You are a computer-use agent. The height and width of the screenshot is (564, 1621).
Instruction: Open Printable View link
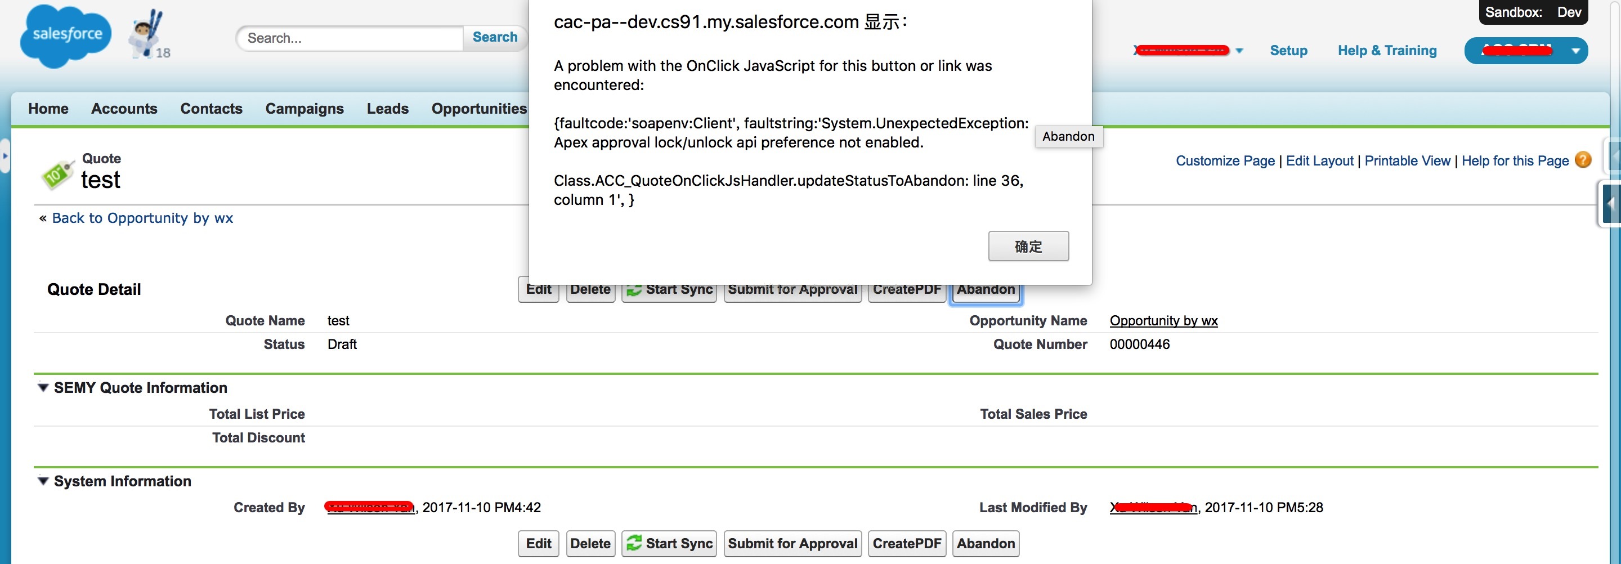click(x=1407, y=160)
